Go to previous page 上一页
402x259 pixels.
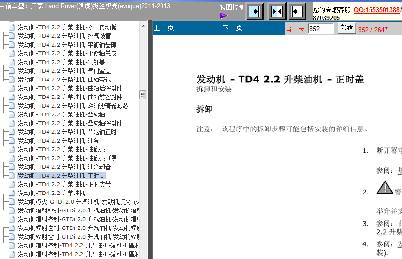coord(164,28)
